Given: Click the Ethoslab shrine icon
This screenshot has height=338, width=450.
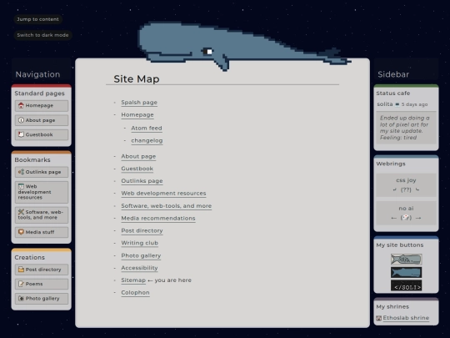Looking at the screenshot, I should tap(379, 318).
